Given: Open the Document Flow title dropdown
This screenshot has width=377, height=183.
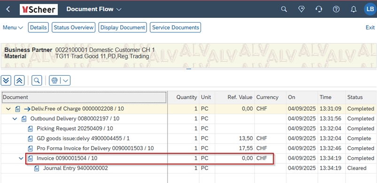Looking at the screenshot, I should click(119, 9).
